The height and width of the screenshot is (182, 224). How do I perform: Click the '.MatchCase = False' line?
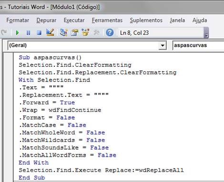click(52, 125)
